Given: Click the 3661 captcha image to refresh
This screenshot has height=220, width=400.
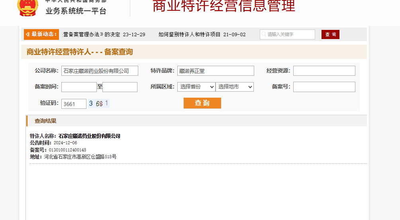Looking at the screenshot, I should coord(99,103).
